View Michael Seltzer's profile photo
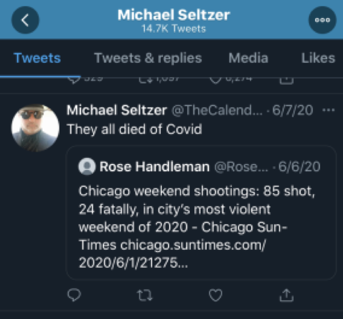The image size is (343, 319). coord(35,128)
